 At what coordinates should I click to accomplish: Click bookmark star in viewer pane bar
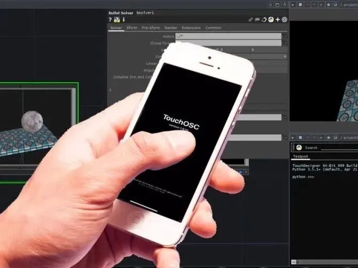pos(329,5)
